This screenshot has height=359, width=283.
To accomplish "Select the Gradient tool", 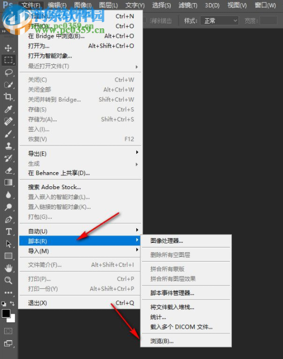I will coord(8,183).
